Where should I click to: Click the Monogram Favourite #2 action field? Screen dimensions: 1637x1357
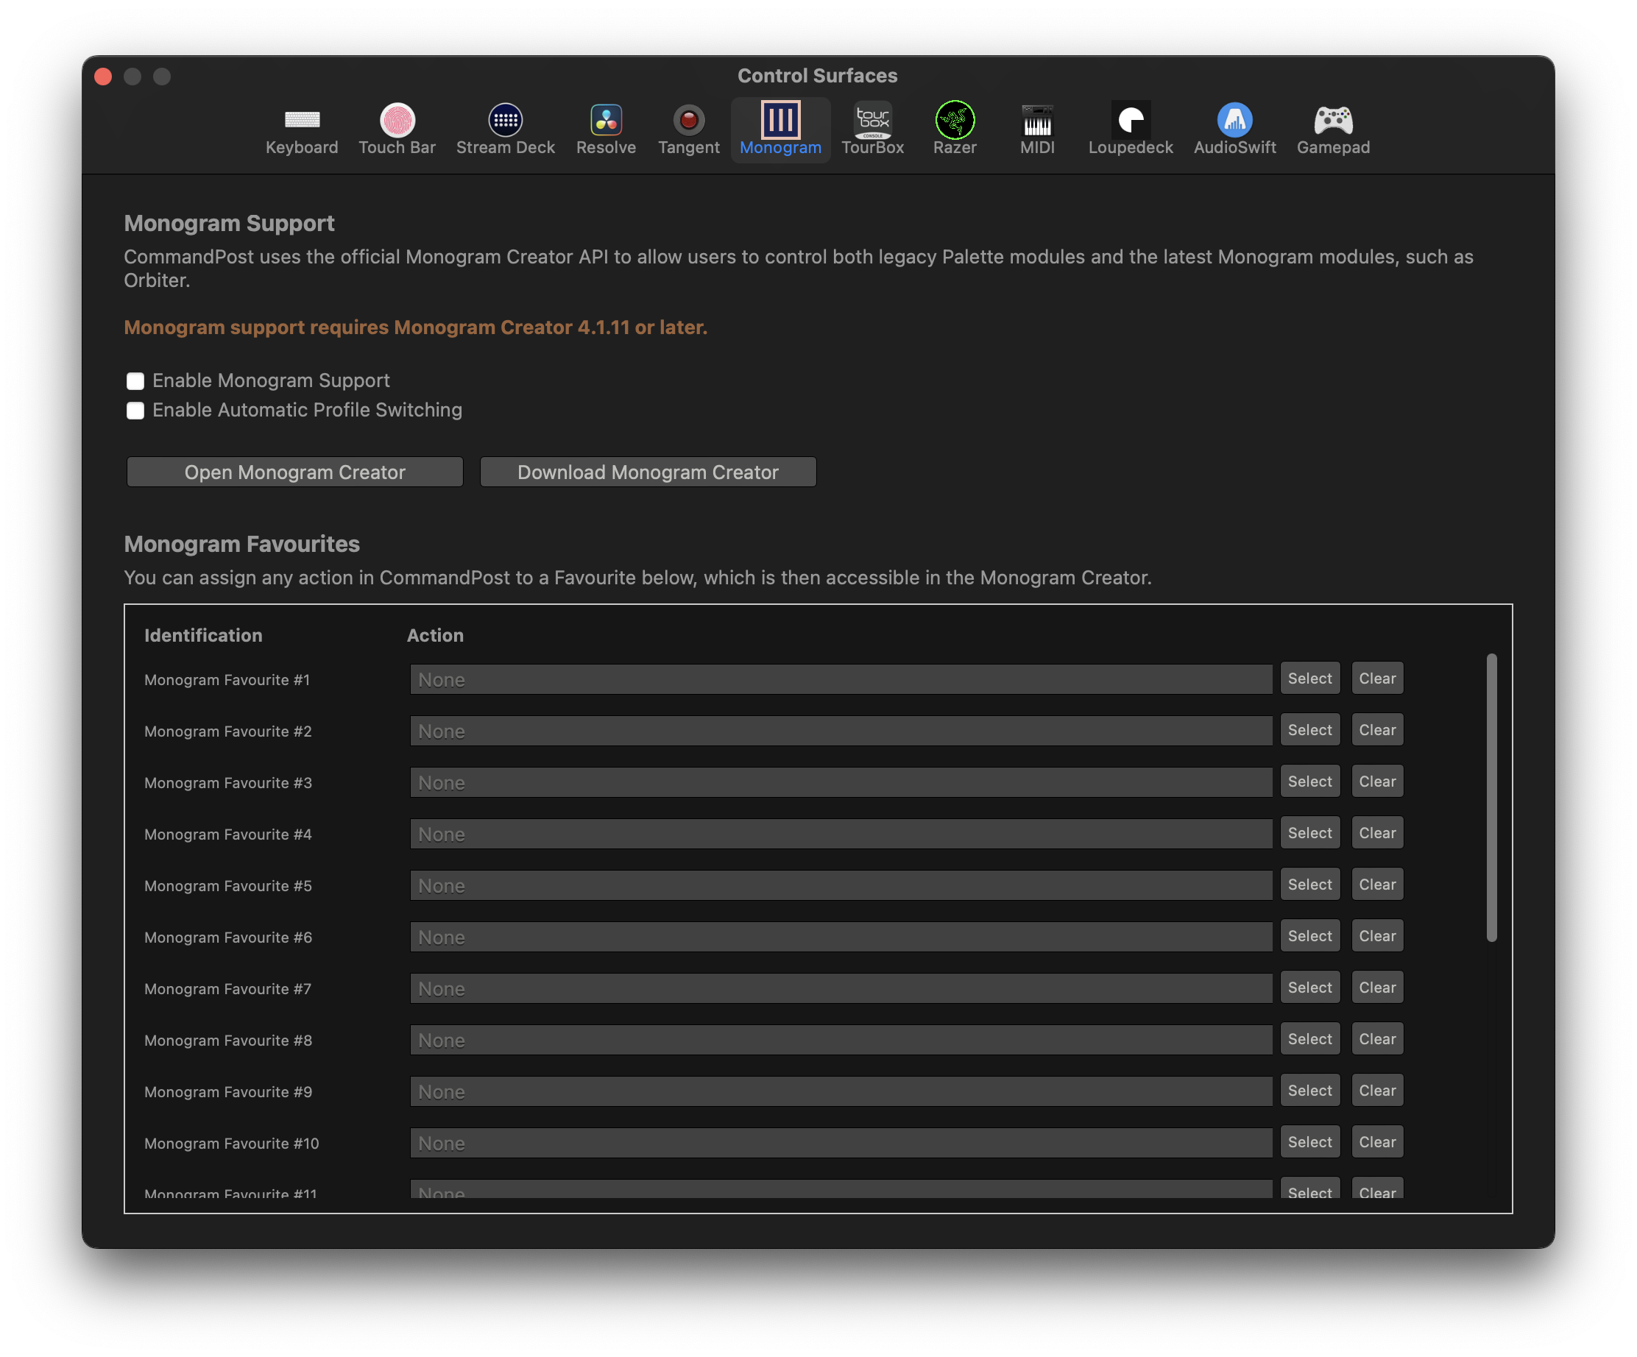(x=841, y=730)
